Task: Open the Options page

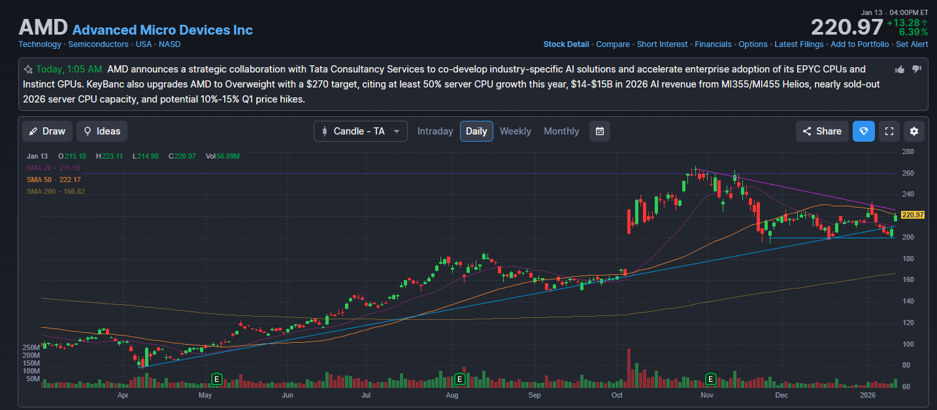Action: pyautogui.click(x=753, y=44)
